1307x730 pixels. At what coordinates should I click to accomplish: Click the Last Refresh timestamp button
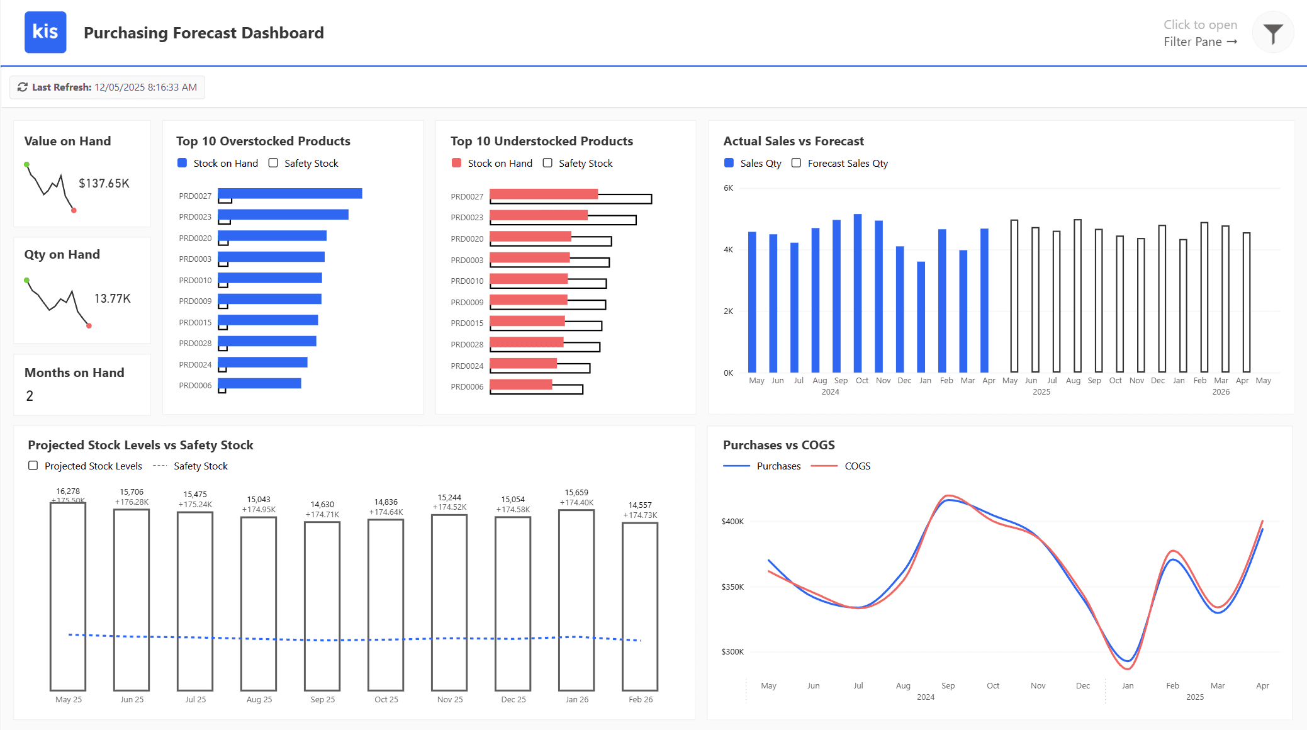pos(107,87)
